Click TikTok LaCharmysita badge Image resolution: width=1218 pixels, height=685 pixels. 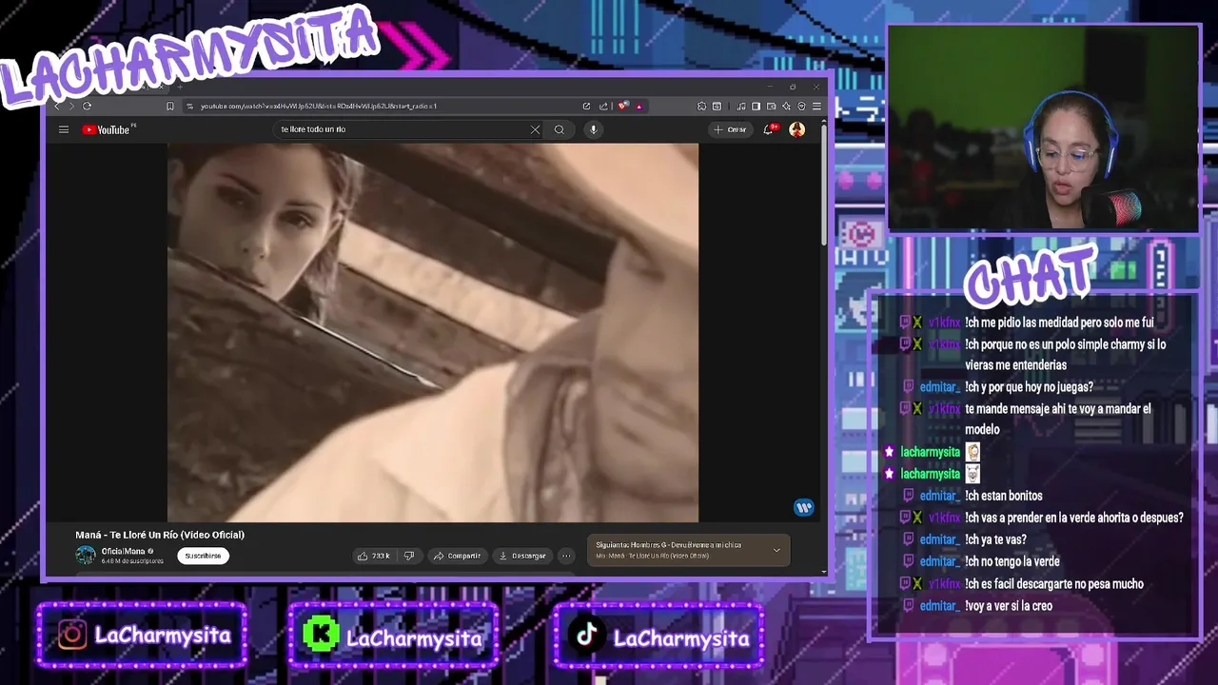658,636
